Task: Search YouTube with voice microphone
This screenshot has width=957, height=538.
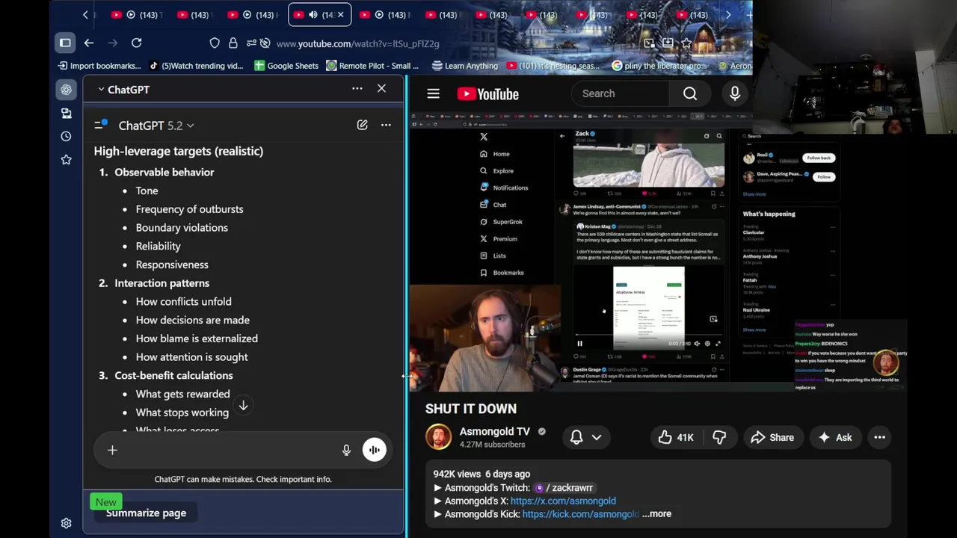Action: (735, 93)
